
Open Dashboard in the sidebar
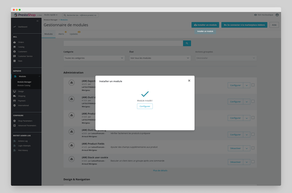pyautogui.click(x=22, y=27)
